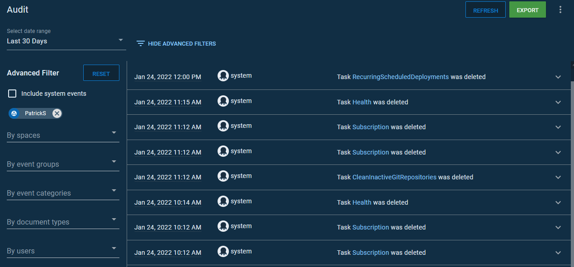The image size is (574, 267).
Task: Click timestamp Jan 24, 2022 12:00 PM
Action: click(168, 77)
